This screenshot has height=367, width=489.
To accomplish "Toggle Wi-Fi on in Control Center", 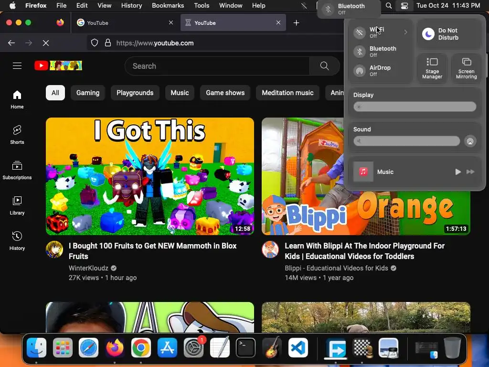I will click(360, 32).
